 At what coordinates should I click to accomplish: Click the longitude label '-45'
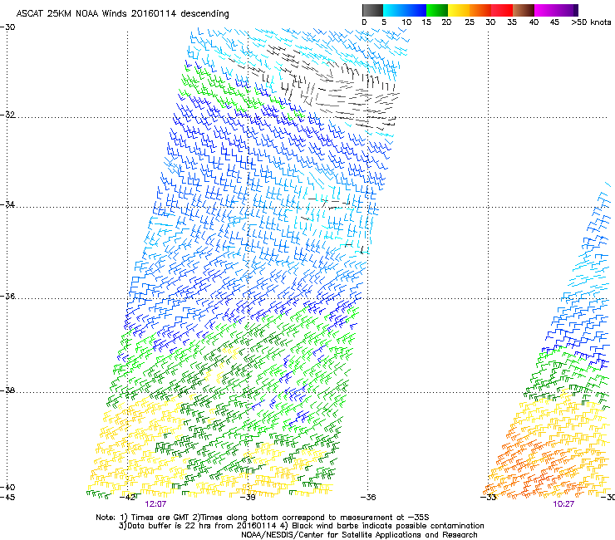click(7, 498)
